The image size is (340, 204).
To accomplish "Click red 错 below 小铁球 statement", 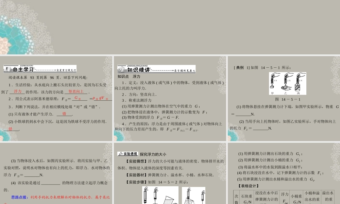I will pos(11,129).
